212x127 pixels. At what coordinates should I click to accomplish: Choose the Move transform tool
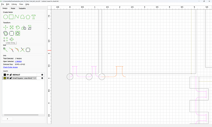[x=6, y=27]
